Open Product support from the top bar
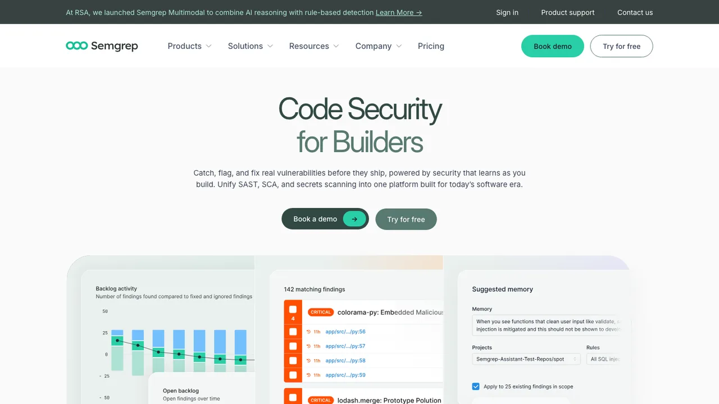719x404 pixels. 568,12
